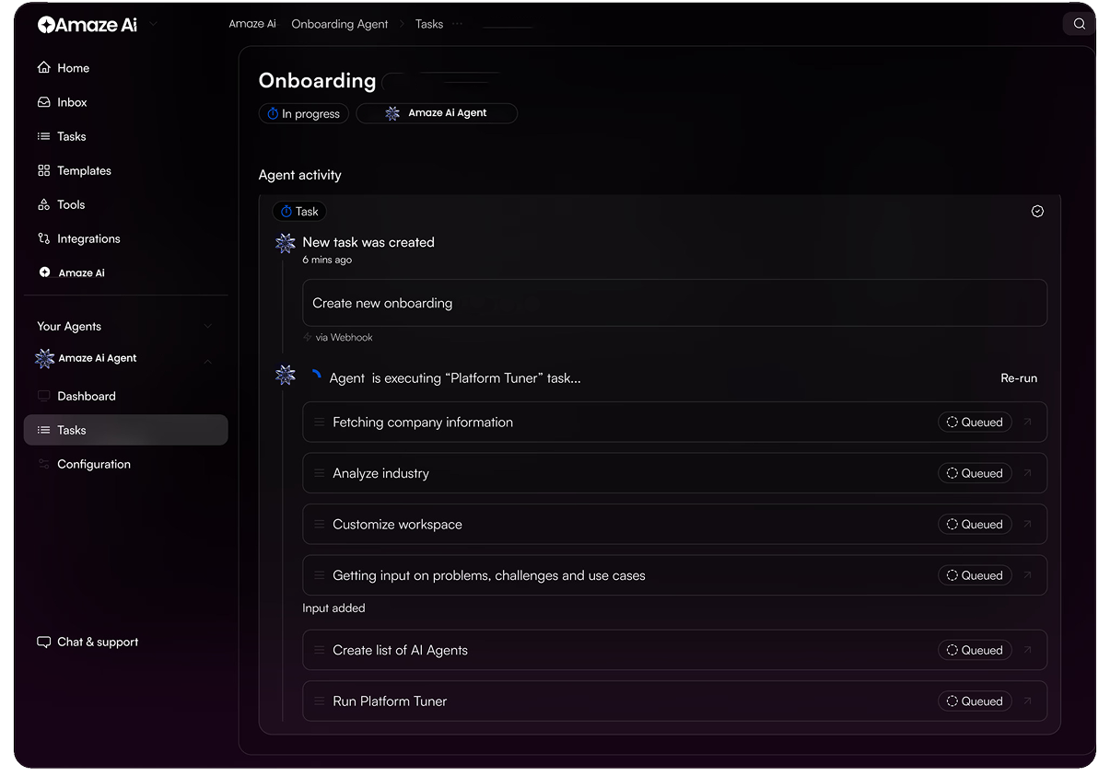Click Queued status on Customize workspace
Image resolution: width=1110 pixels, height=776 pixels.
[x=975, y=525]
